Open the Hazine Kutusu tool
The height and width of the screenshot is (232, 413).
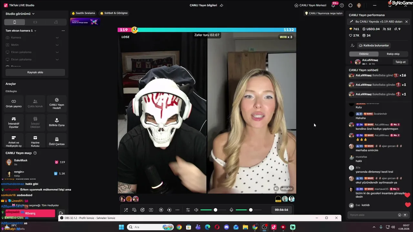35,141
